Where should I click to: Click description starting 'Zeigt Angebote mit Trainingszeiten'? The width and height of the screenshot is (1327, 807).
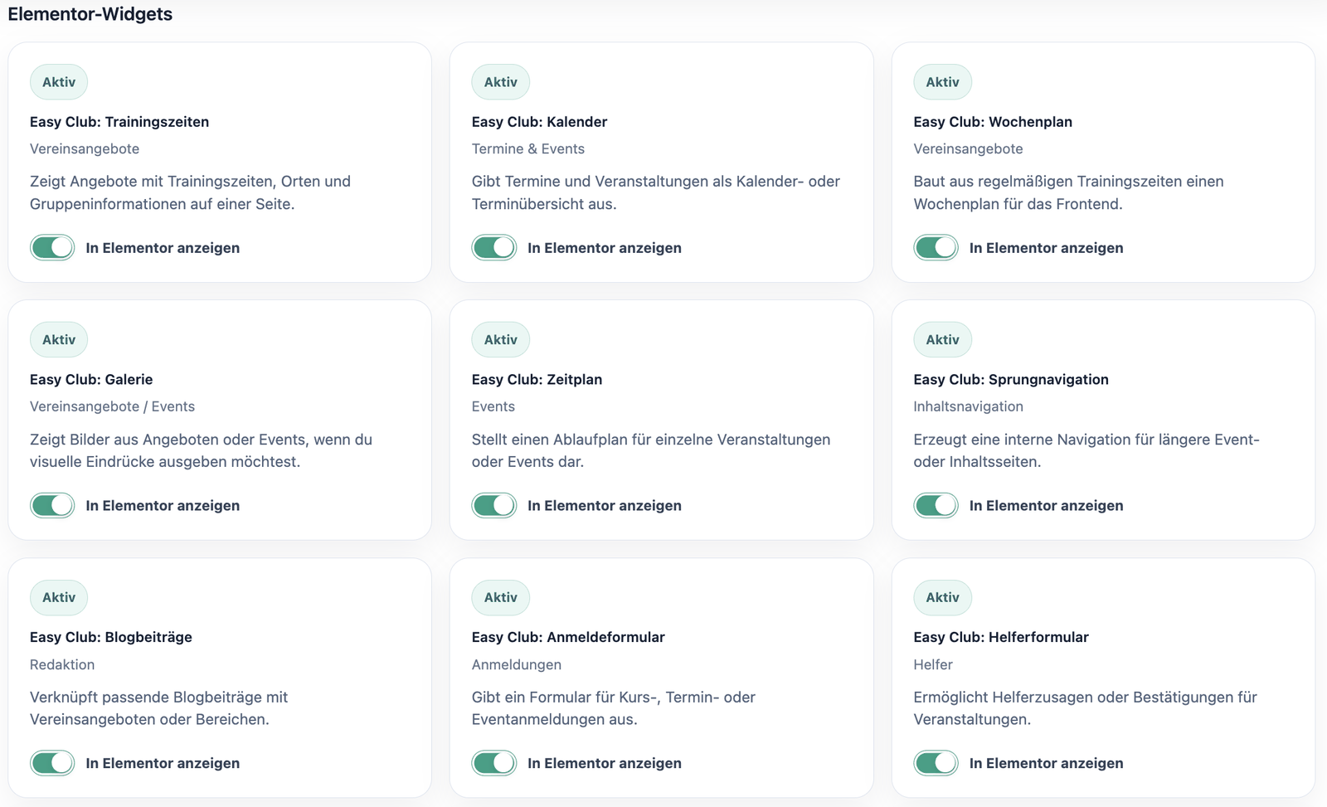click(190, 192)
